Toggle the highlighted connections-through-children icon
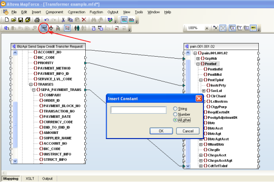 pyautogui.click(x=223, y=28)
